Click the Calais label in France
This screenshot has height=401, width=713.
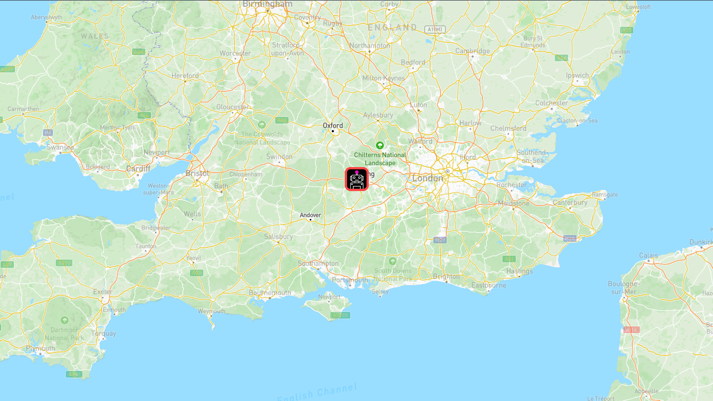[648, 256]
